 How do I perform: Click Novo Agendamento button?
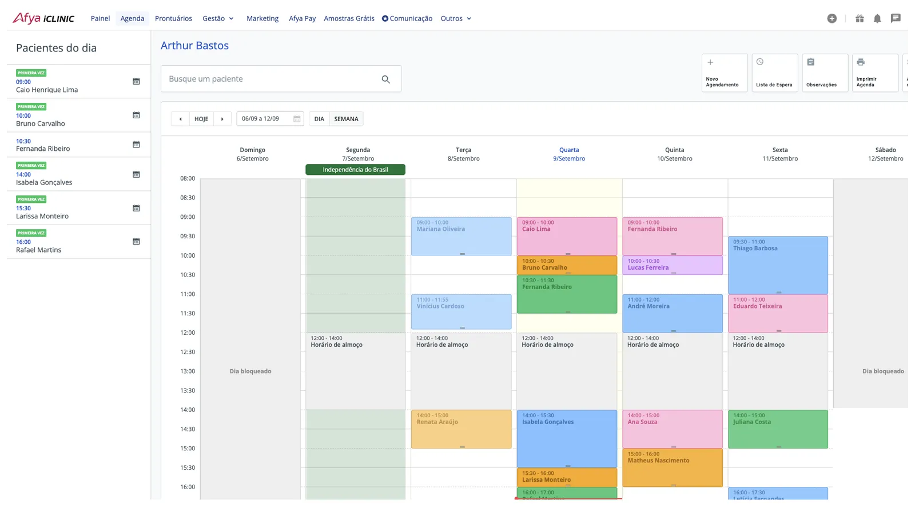(x=725, y=73)
